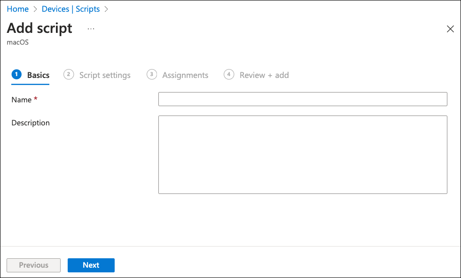Click the step 3 circle icon
The width and height of the screenshot is (461, 278).
[x=151, y=75]
